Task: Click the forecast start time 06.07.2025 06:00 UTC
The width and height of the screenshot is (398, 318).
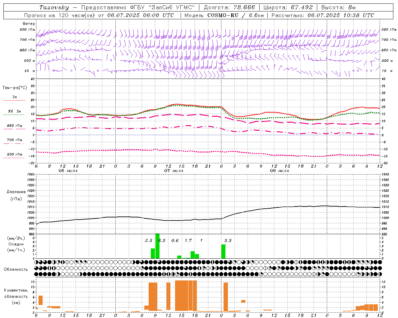Action: tap(141, 15)
